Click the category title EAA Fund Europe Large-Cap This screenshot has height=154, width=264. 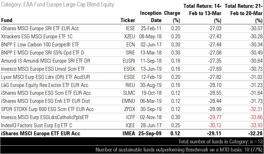coord(58,5)
